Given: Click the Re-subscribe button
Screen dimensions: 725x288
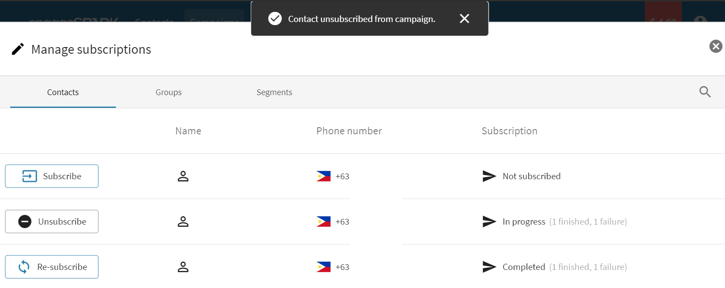Looking at the screenshot, I should (x=52, y=267).
